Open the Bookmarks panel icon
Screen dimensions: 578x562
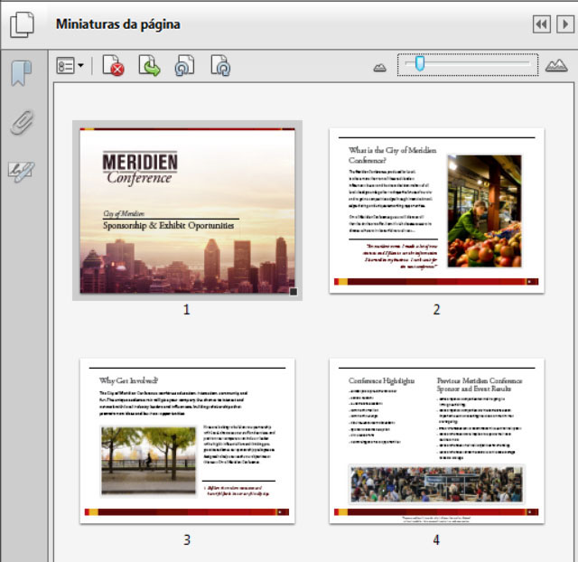[x=22, y=73]
